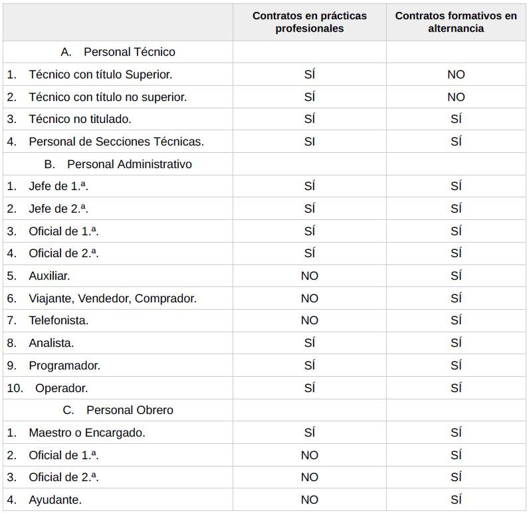This screenshot has height=513, width=529.
Task: Click the "Analista" row label
Action: pos(51,343)
